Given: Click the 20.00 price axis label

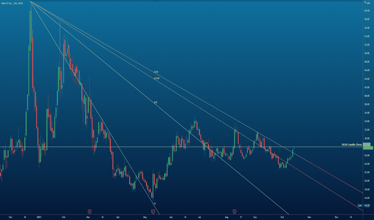Looking at the screenshot, I should [367, 181].
